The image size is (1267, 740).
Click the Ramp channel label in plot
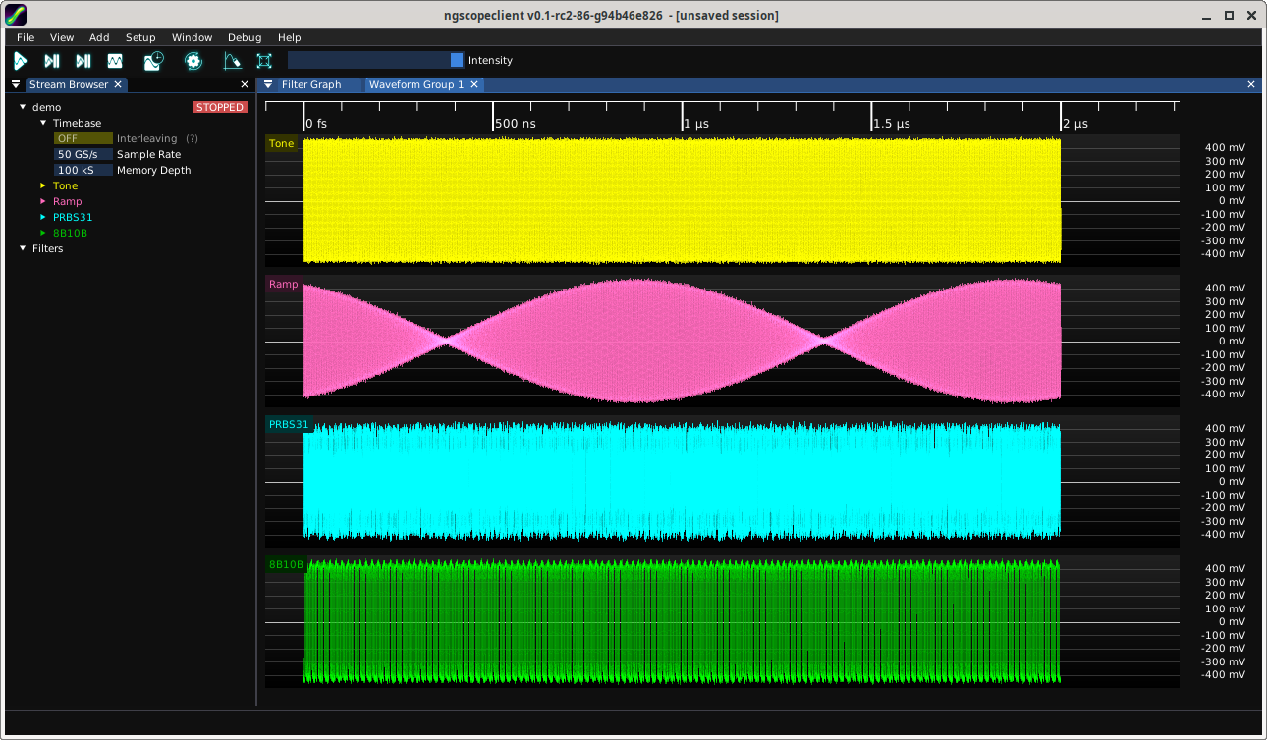point(283,285)
